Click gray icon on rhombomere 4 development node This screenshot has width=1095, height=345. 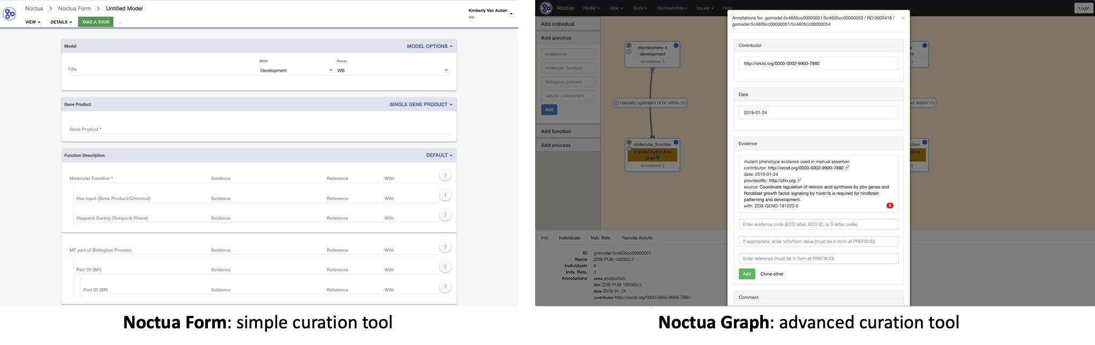coord(629,52)
